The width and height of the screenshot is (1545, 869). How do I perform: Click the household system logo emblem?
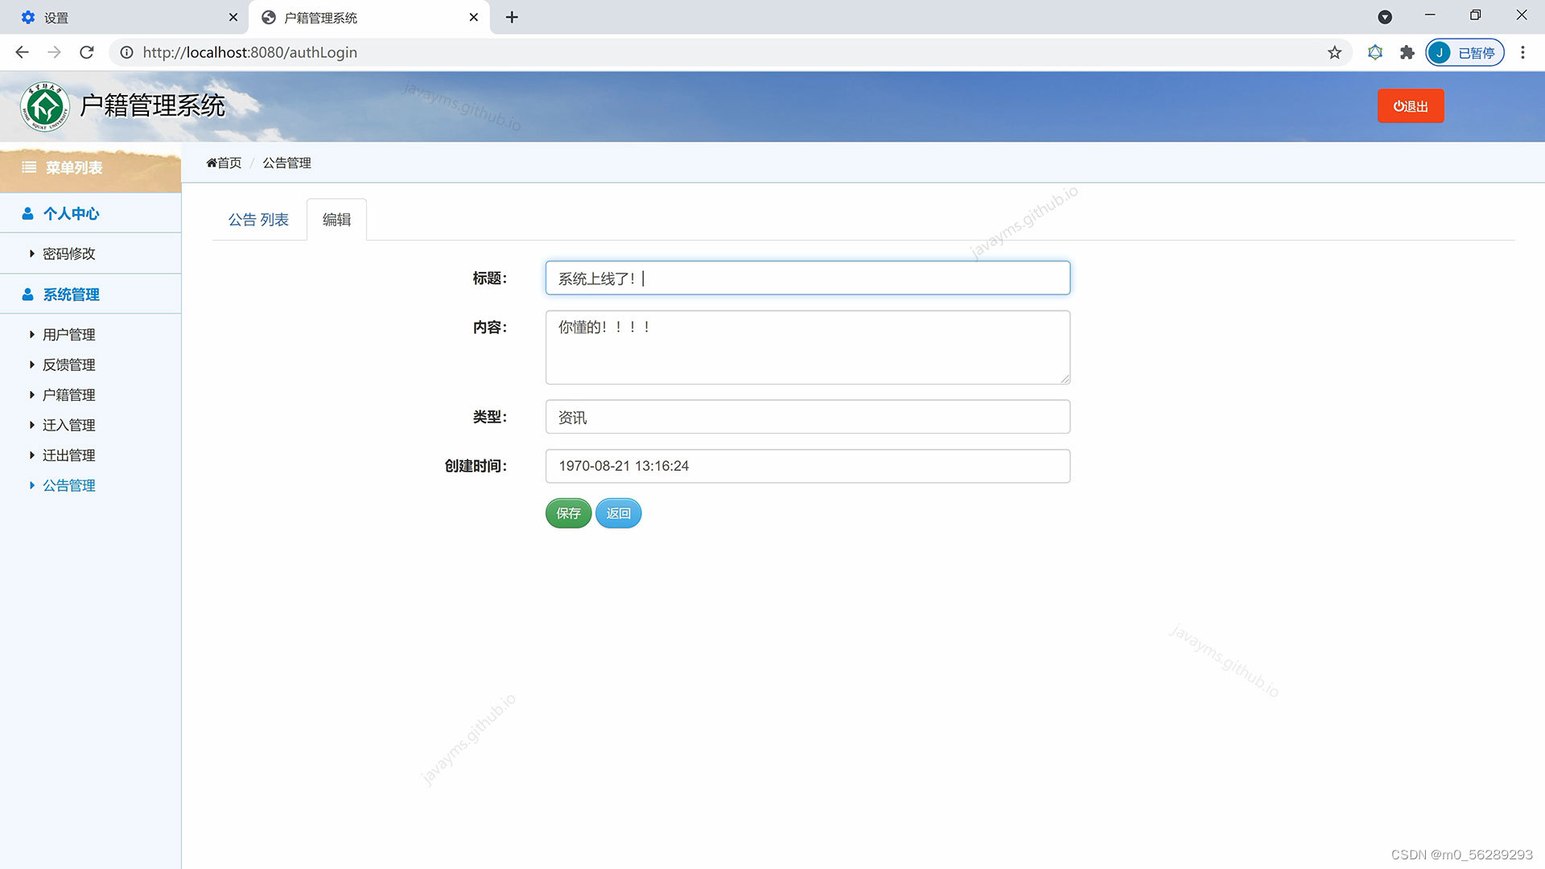click(45, 106)
